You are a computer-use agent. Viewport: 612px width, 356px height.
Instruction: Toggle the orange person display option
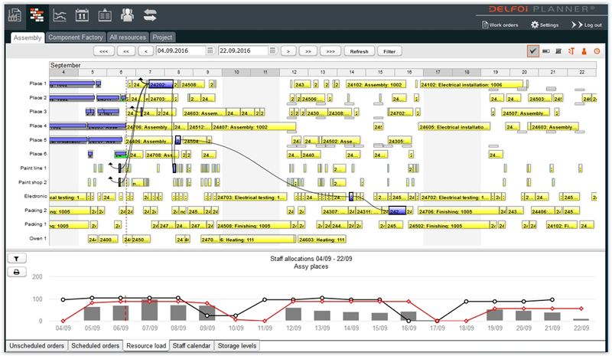tap(584, 51)
